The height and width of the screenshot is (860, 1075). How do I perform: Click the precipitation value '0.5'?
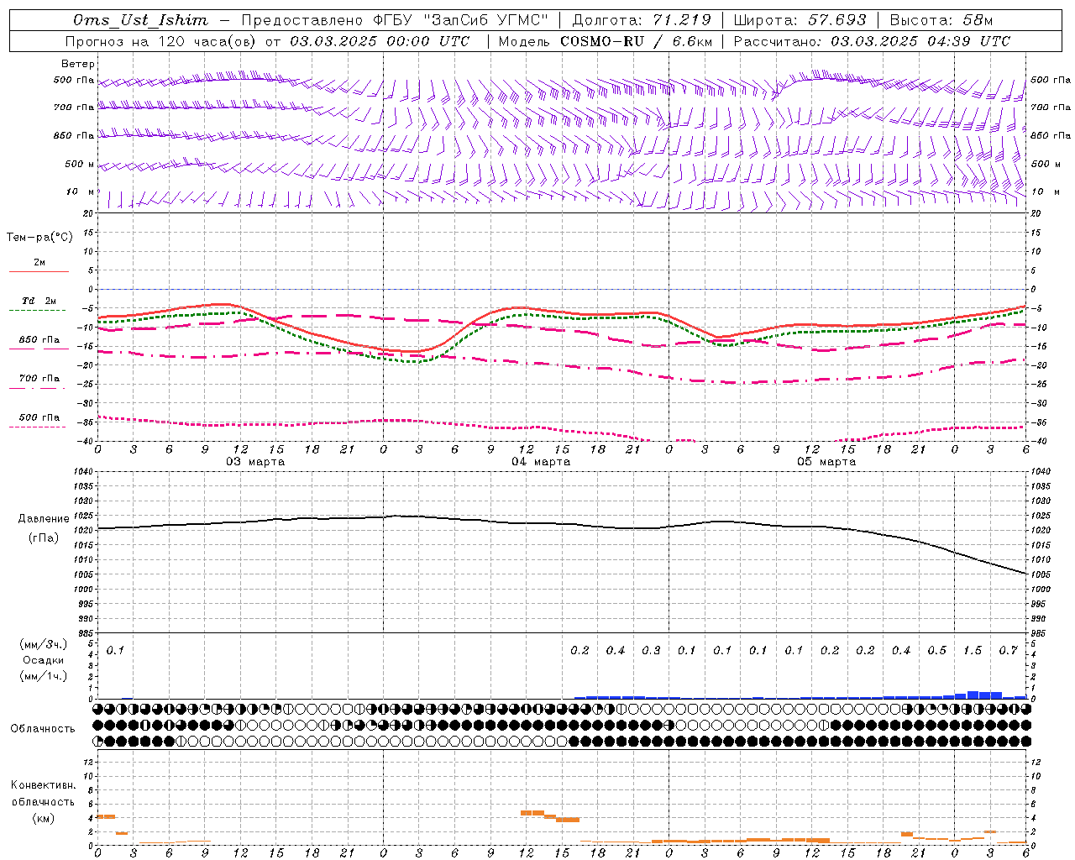(937, 650)
